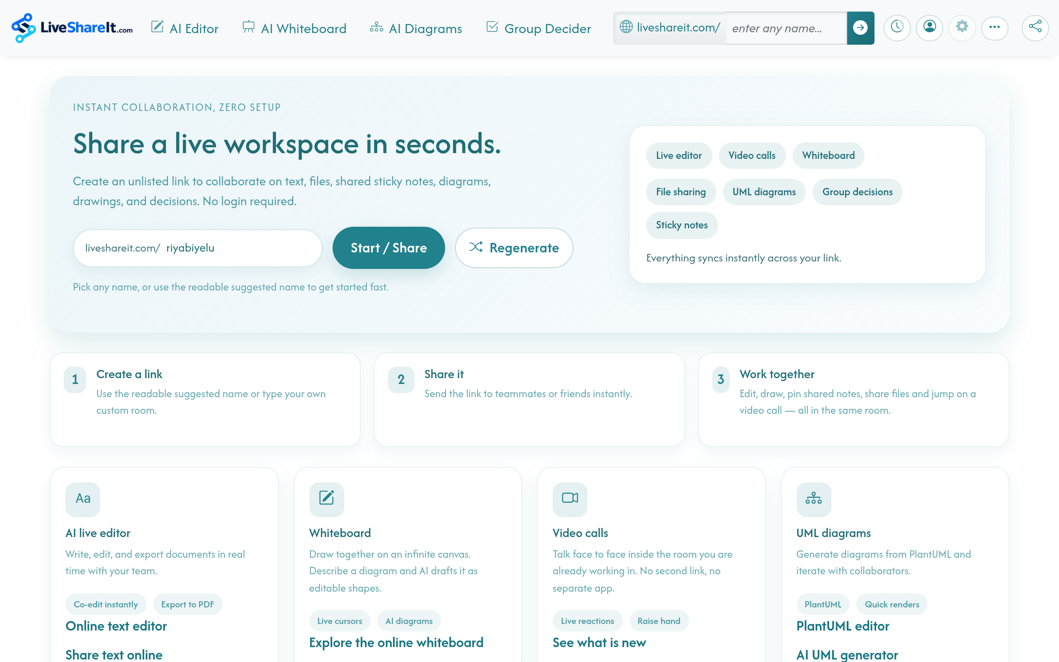Click the Regenerate button
This screenshot has height=662, width=1059.
click(x=514, y=248)
